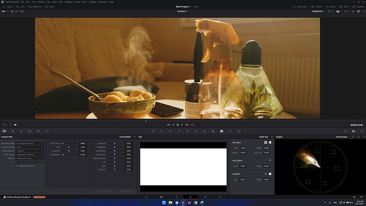Open the Scopes panel icon

pos(353,131)
